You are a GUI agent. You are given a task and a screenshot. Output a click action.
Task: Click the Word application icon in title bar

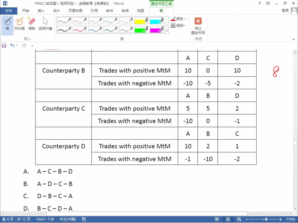pos(5,3)
